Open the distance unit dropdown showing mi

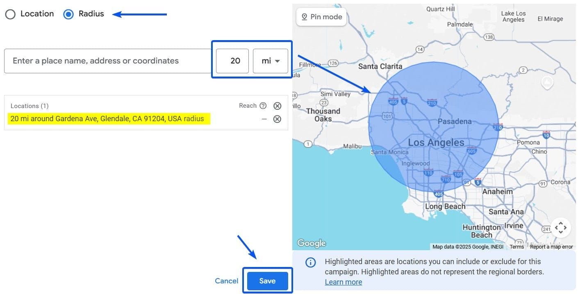click(x=271, y=60)
